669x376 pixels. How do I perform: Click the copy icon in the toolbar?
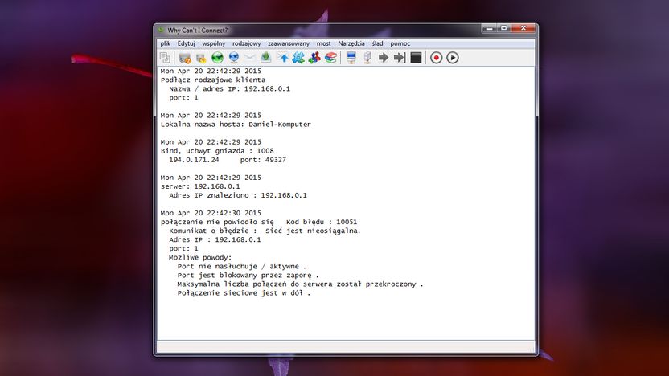[165, 58]
